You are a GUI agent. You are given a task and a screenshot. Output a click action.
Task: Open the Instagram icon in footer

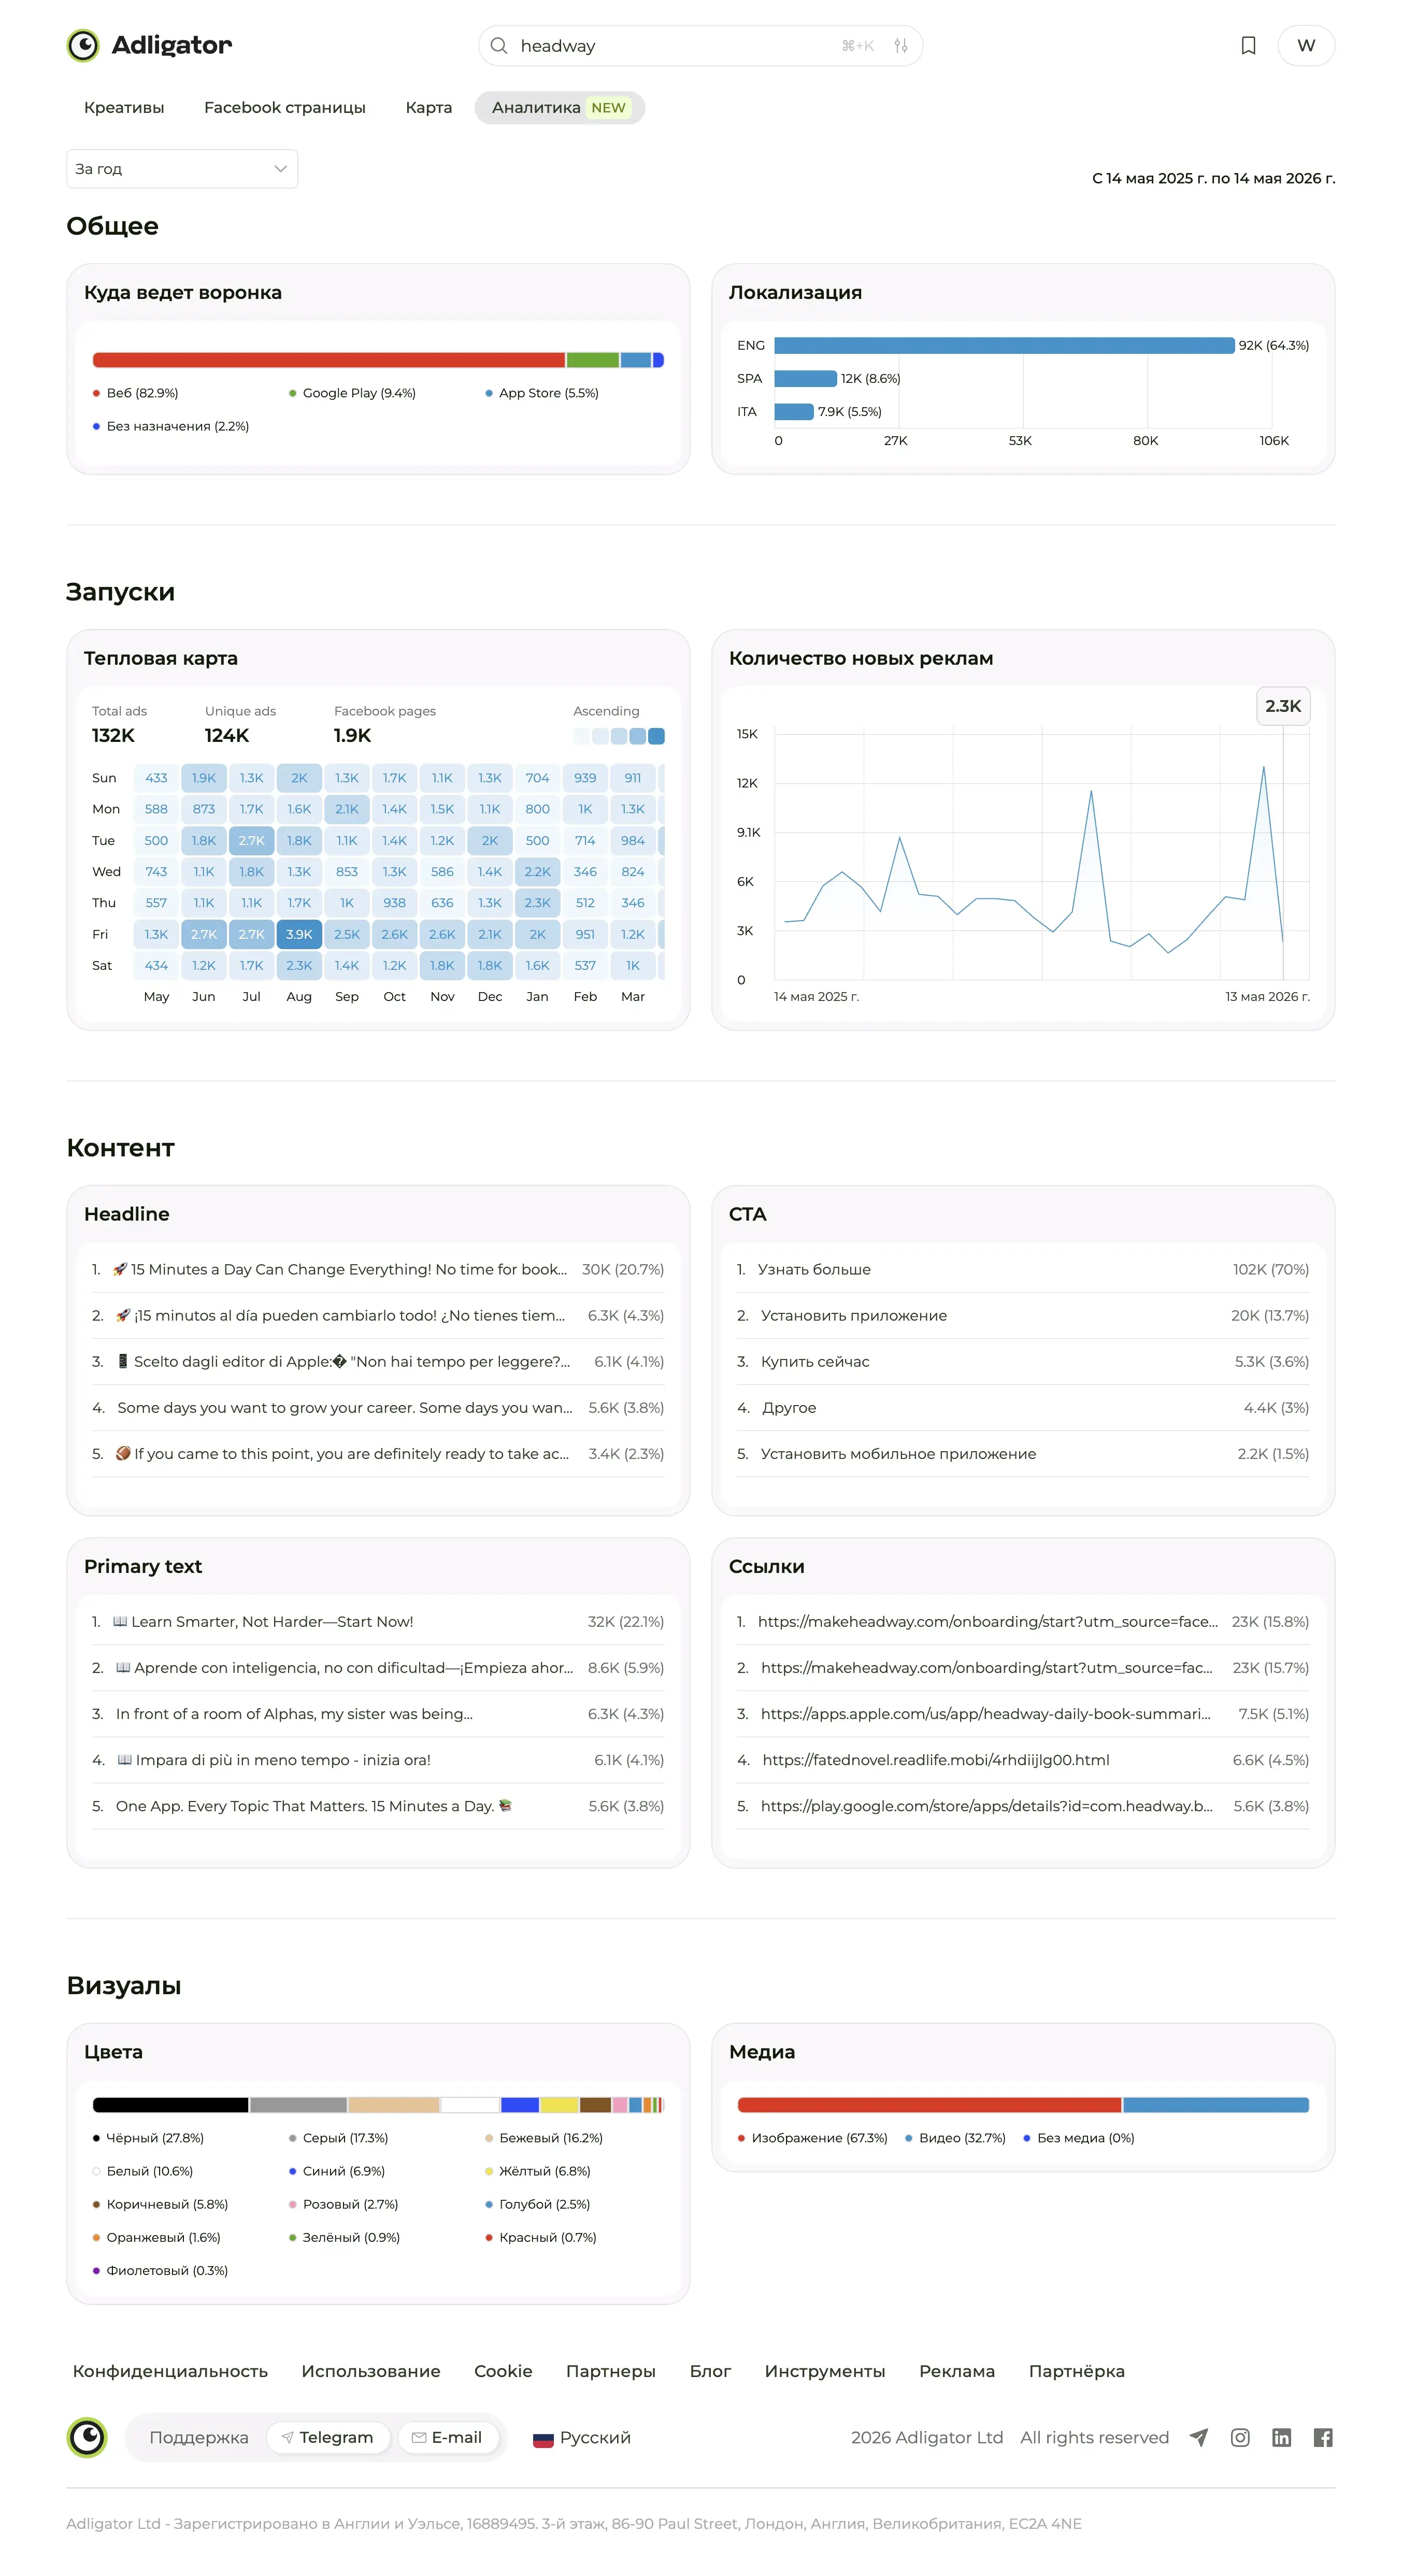click(1240, 2437)
